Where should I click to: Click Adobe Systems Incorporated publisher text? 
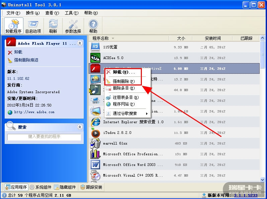33,92
